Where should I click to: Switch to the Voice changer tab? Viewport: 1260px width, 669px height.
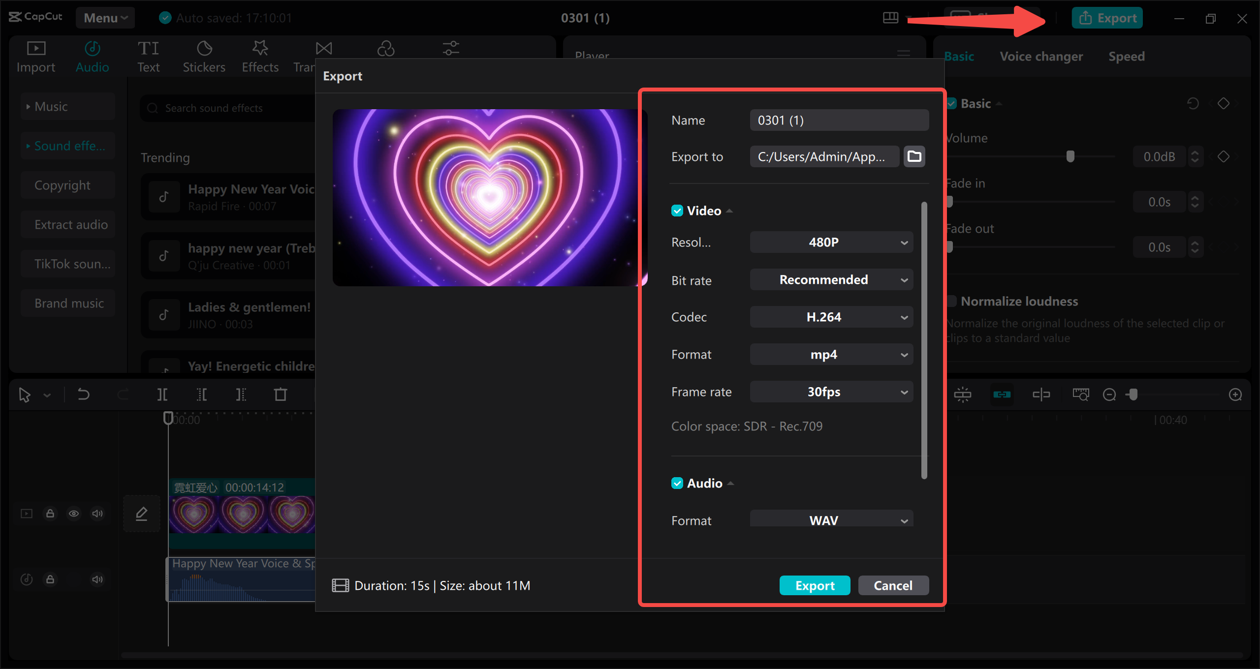[x=1041, y=56]
